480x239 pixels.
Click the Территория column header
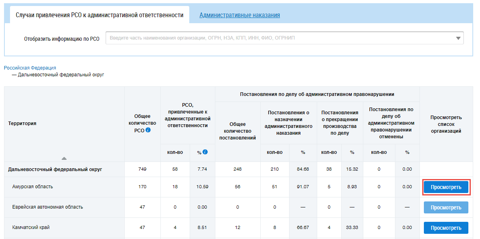click(22, 123)
